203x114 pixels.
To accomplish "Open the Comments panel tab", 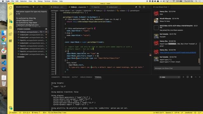I will point(56,77).
